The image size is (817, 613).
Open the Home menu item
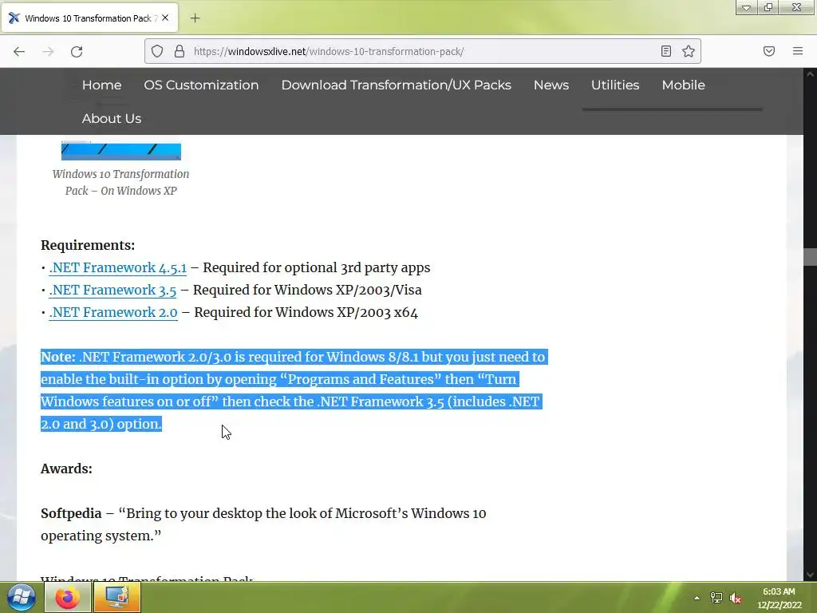point(101,85)
